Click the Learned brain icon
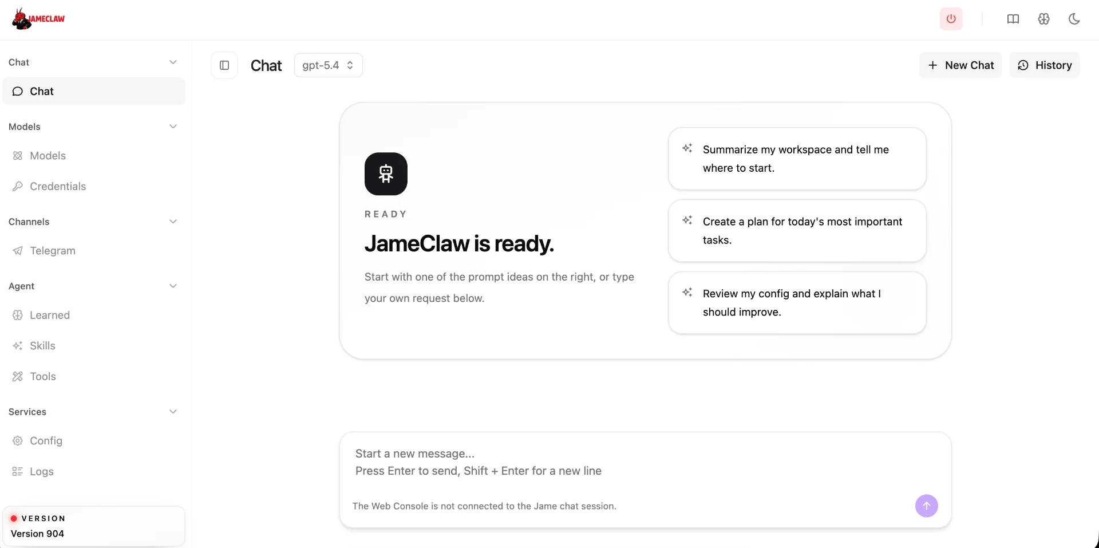 pyautogui.click(x=18, y=315)
